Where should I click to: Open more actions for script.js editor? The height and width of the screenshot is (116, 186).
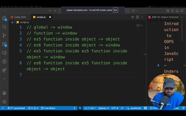coord(142,17)
